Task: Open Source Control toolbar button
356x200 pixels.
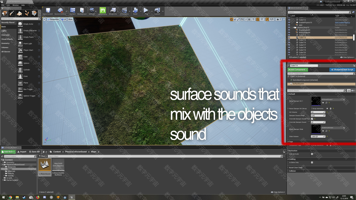Action: [x=60, y=11]
